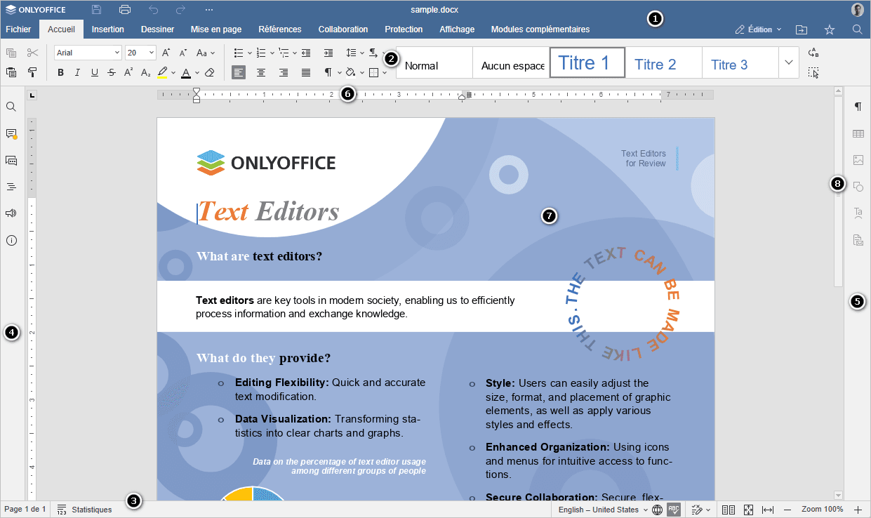
Task: Open the track changes dropdown in the status bar
Action: (700, 510)
